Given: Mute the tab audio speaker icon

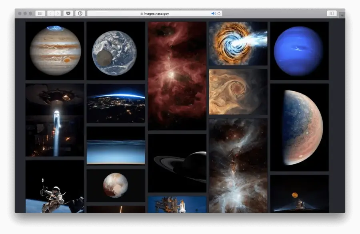Looking at the screenshot, I should pyautogui.click(x=213, y=14).
